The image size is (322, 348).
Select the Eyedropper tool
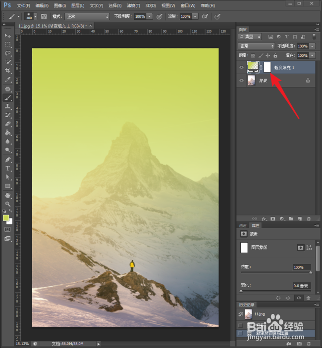pos(7,80)
